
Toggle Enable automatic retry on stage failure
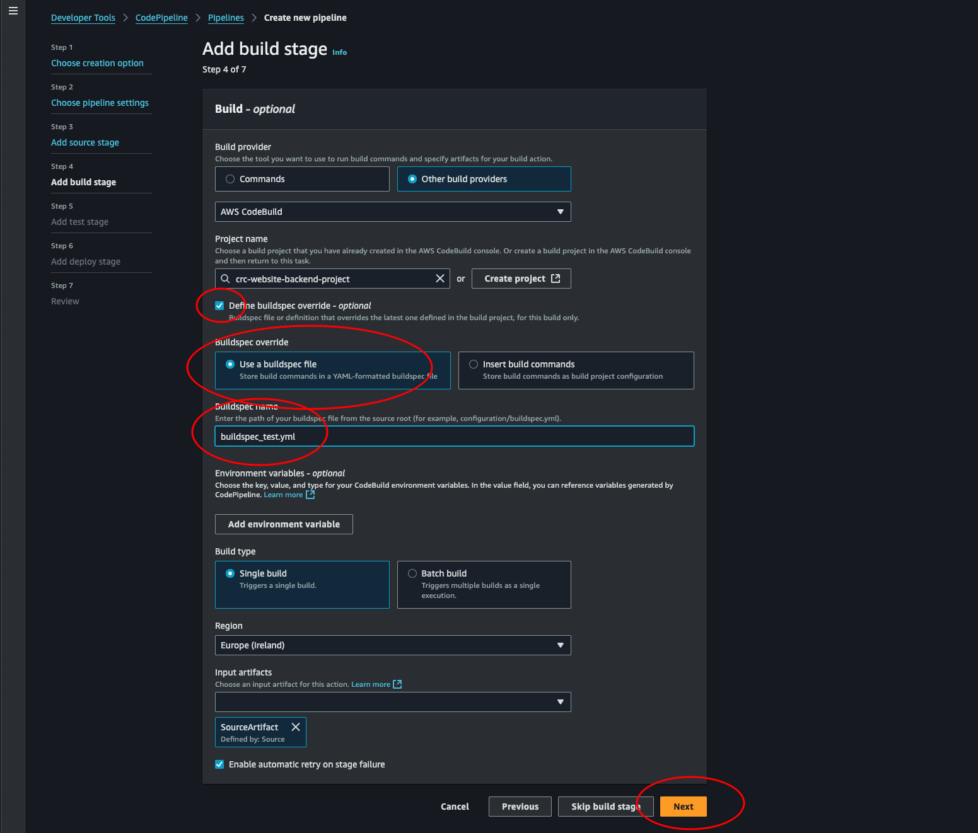click(219, 764)
